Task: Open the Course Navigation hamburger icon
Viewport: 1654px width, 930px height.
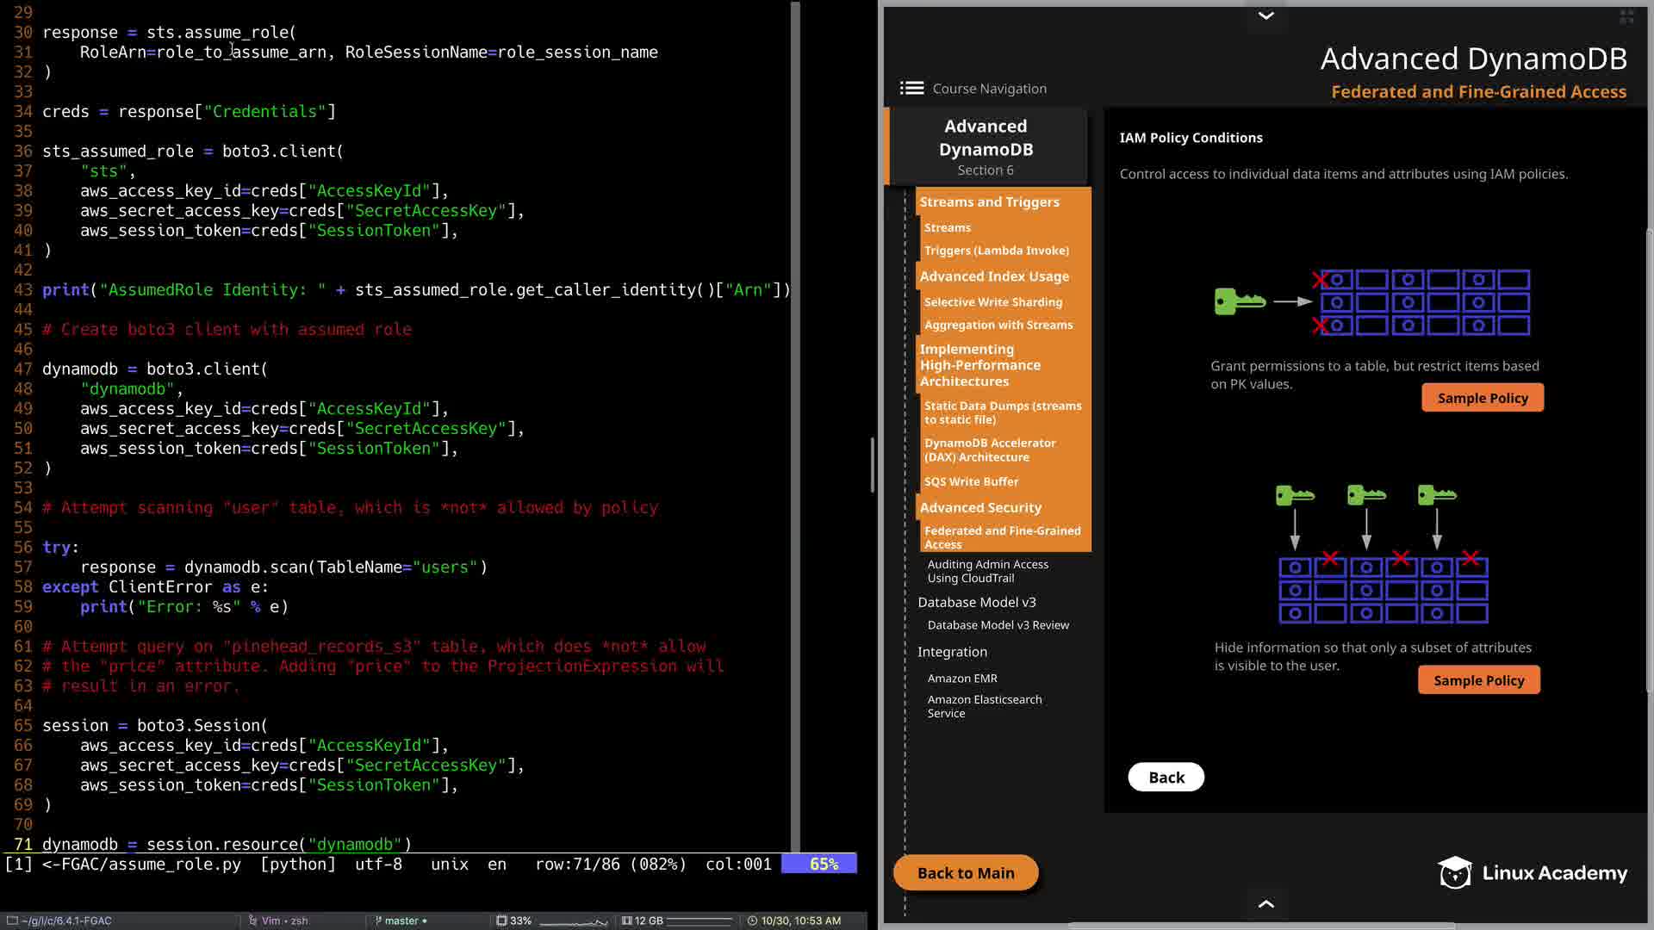Action: [x=911, y=89]
